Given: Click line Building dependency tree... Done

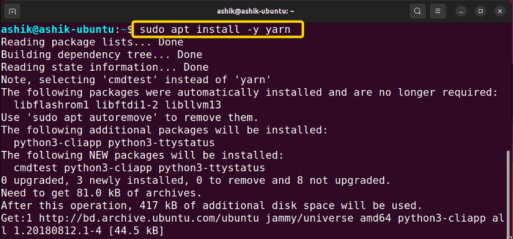Looking at the screenshot, I should point(101,55).
